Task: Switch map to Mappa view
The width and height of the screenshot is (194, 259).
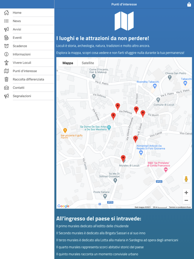Action: [x=68, y=63]
